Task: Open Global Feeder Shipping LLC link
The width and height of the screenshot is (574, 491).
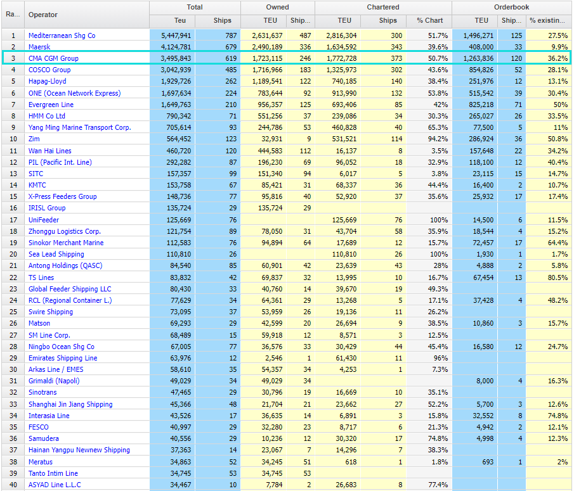Action: tap(70, 289)
